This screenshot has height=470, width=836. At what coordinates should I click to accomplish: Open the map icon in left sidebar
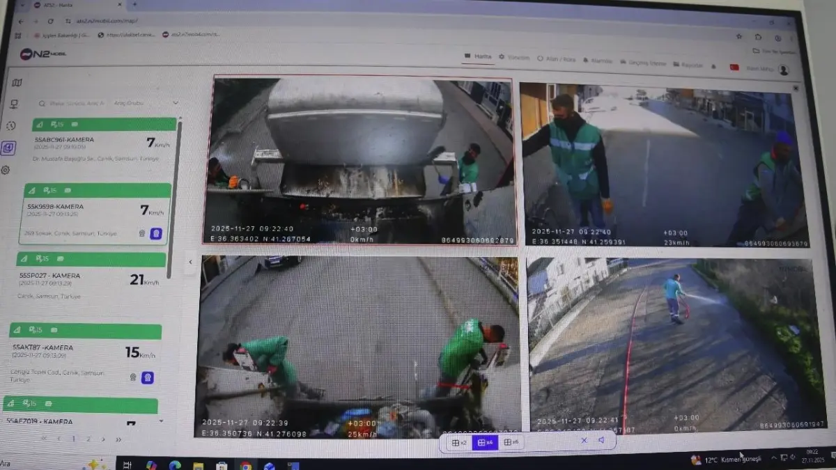(17, 83)
